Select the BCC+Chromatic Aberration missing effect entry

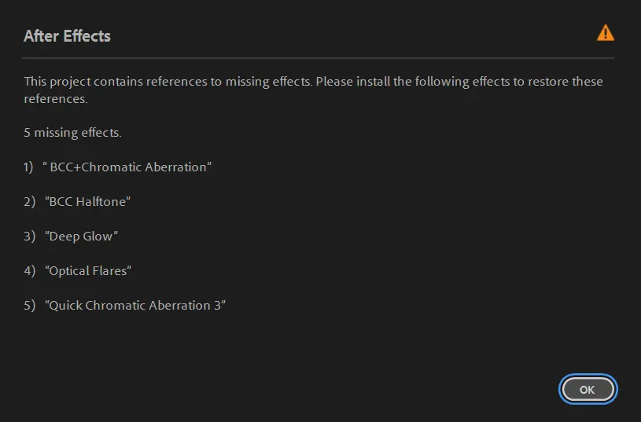point(127,167)
